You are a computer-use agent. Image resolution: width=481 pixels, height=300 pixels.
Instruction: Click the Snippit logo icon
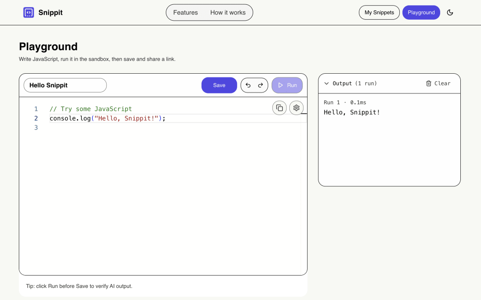point(29,13)
